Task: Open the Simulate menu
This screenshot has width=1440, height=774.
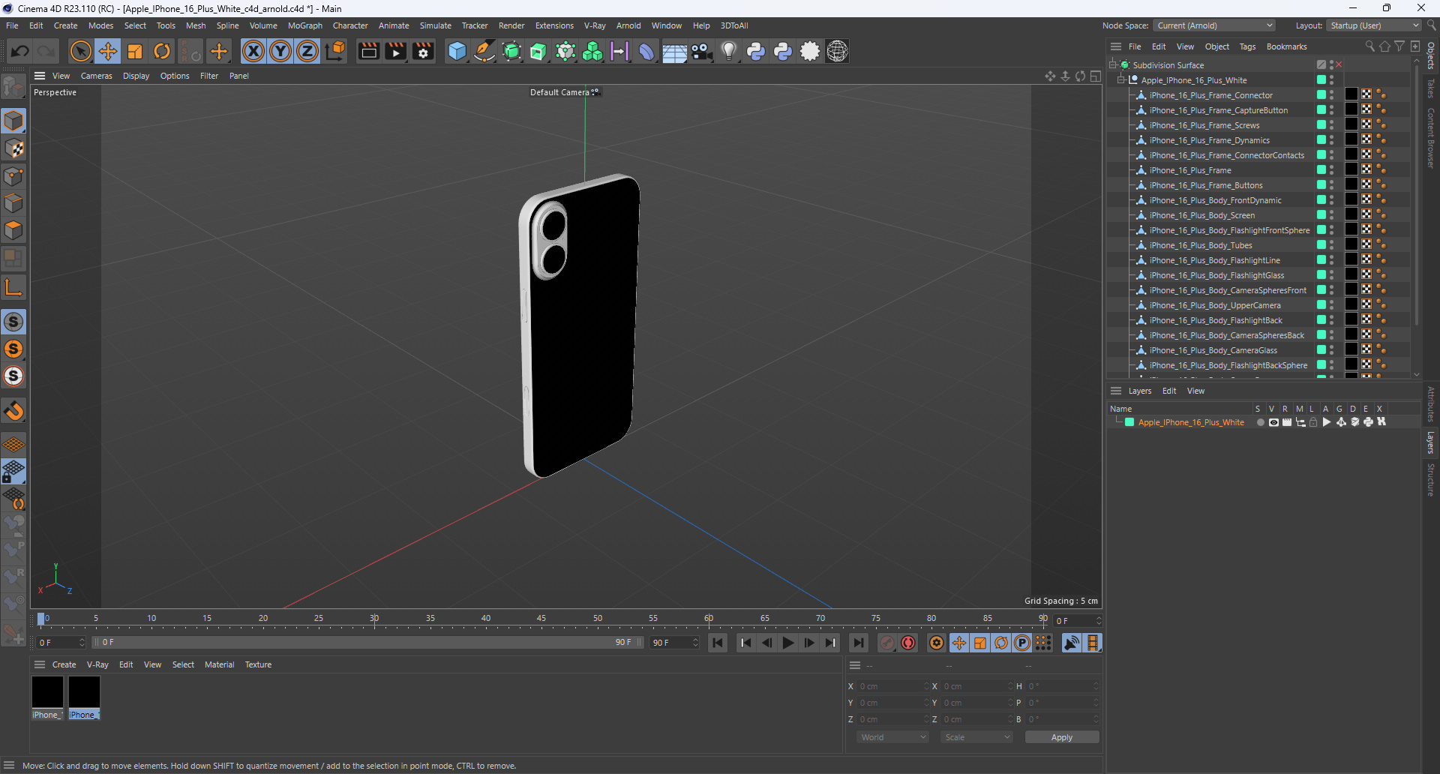Action: coord(435,25)
